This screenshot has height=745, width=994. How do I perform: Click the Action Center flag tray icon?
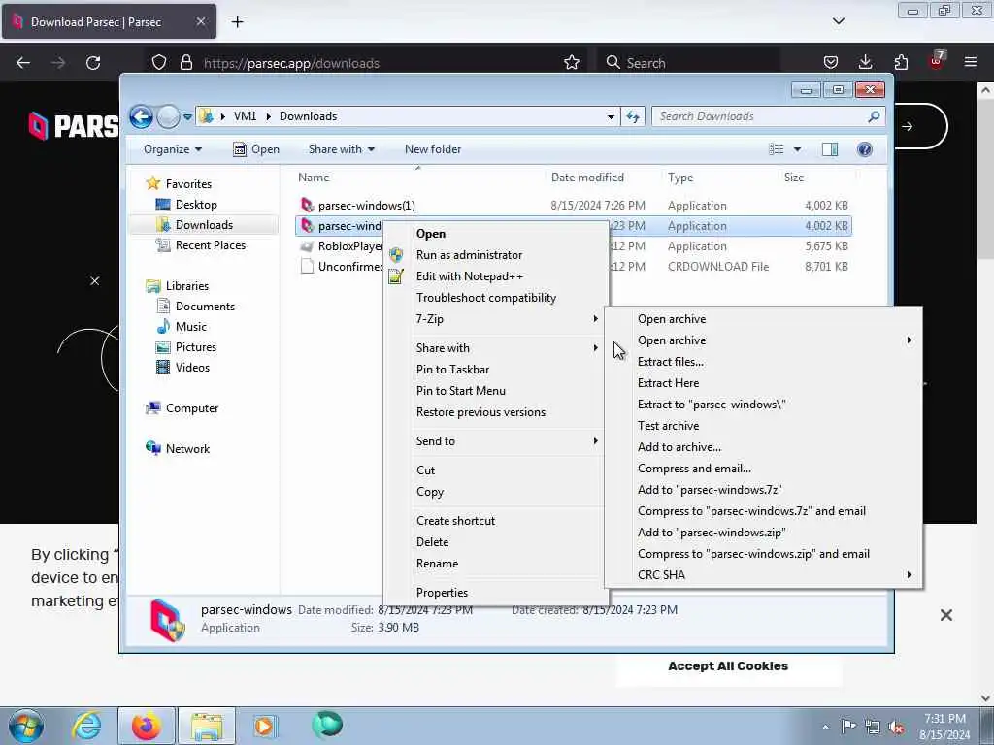[x=848, y=727]
